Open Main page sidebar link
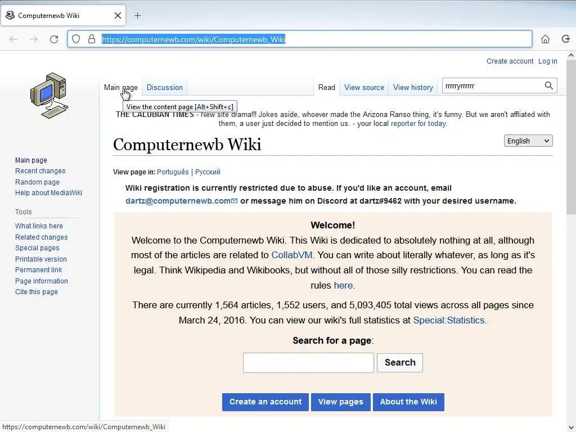The image size is (576, 432). pyautogui.click(x=31, y=160)
